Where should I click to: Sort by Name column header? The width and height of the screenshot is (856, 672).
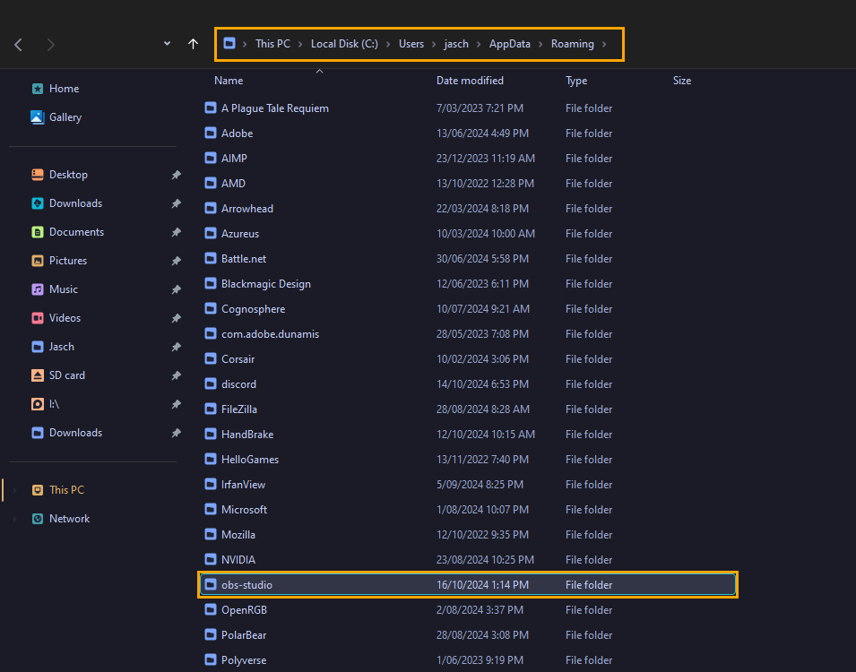pyautogui.click(x=229, y=81)
